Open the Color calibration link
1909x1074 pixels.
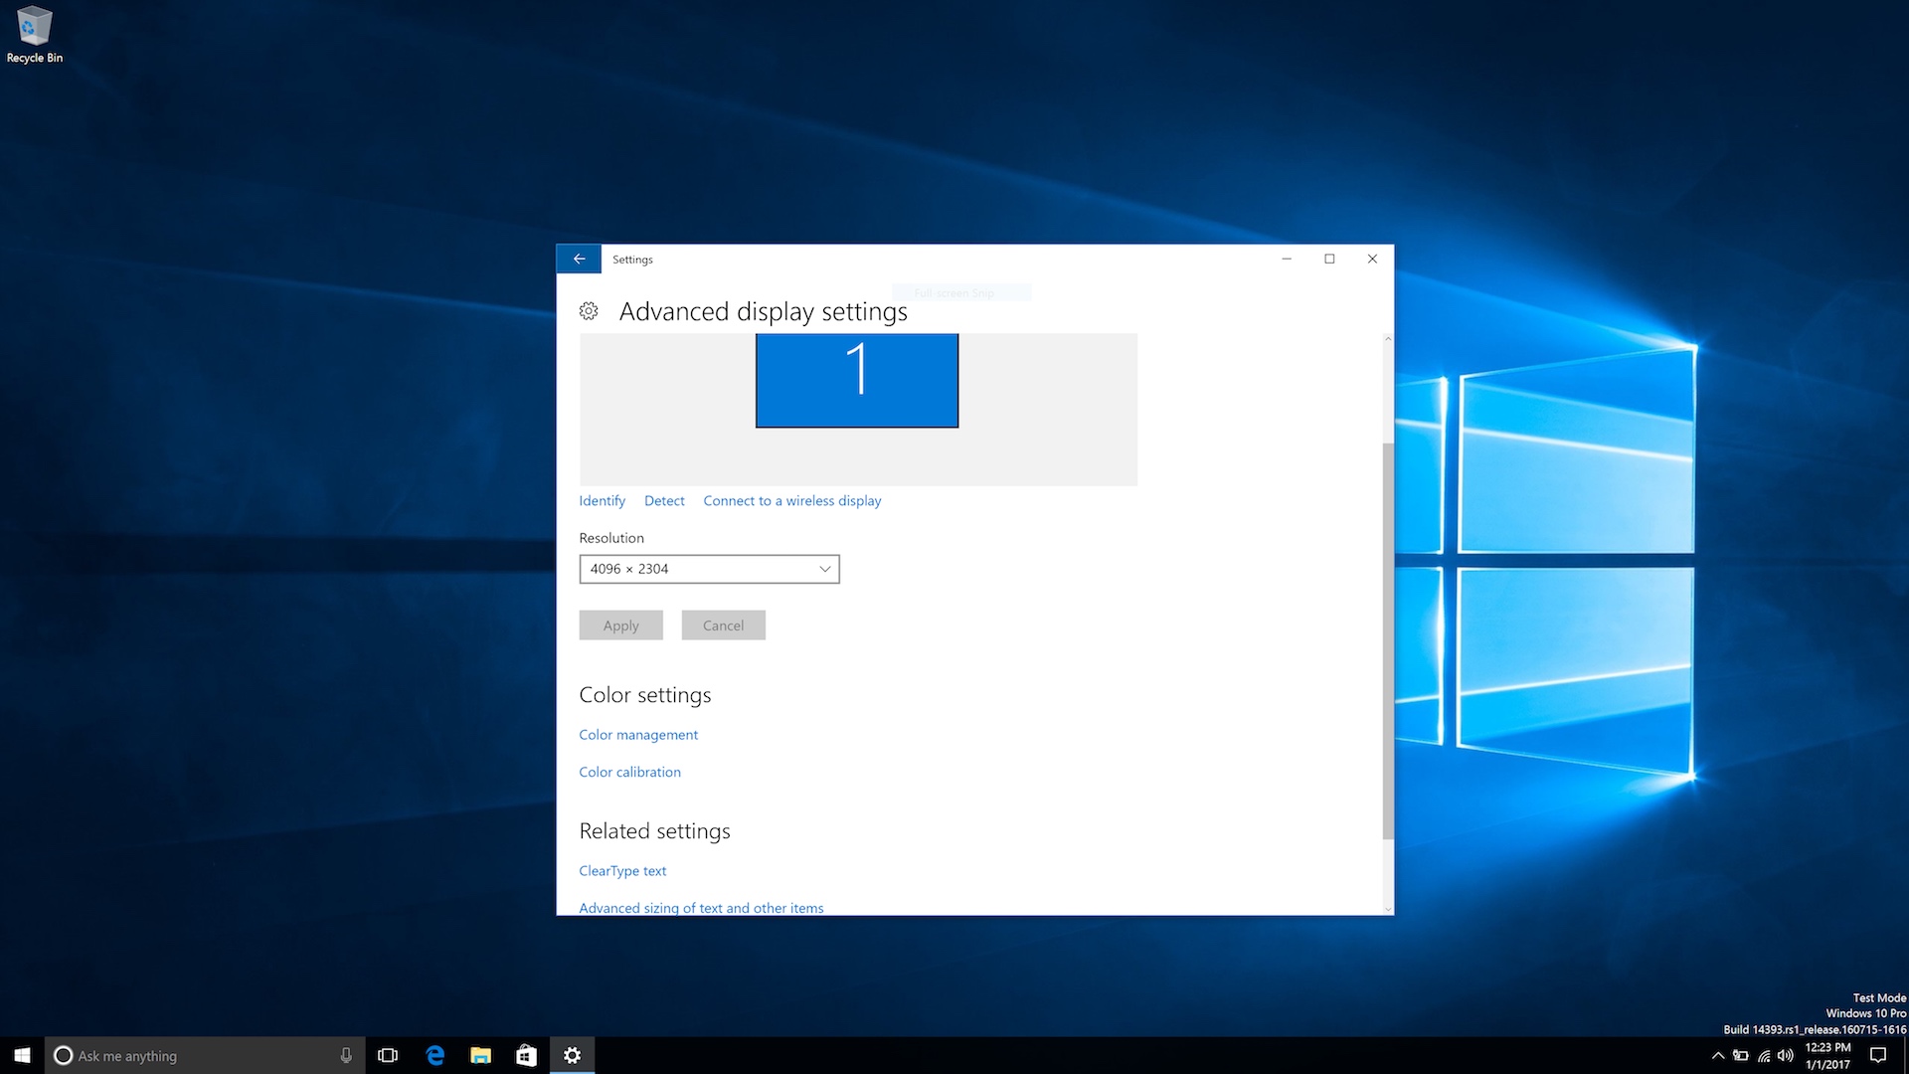click(629, 772)
